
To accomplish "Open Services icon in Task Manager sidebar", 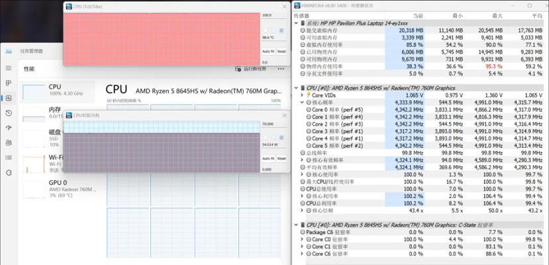I will 9,173.
